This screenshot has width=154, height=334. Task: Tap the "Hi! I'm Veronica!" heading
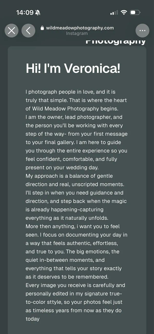tap(73, 68)
